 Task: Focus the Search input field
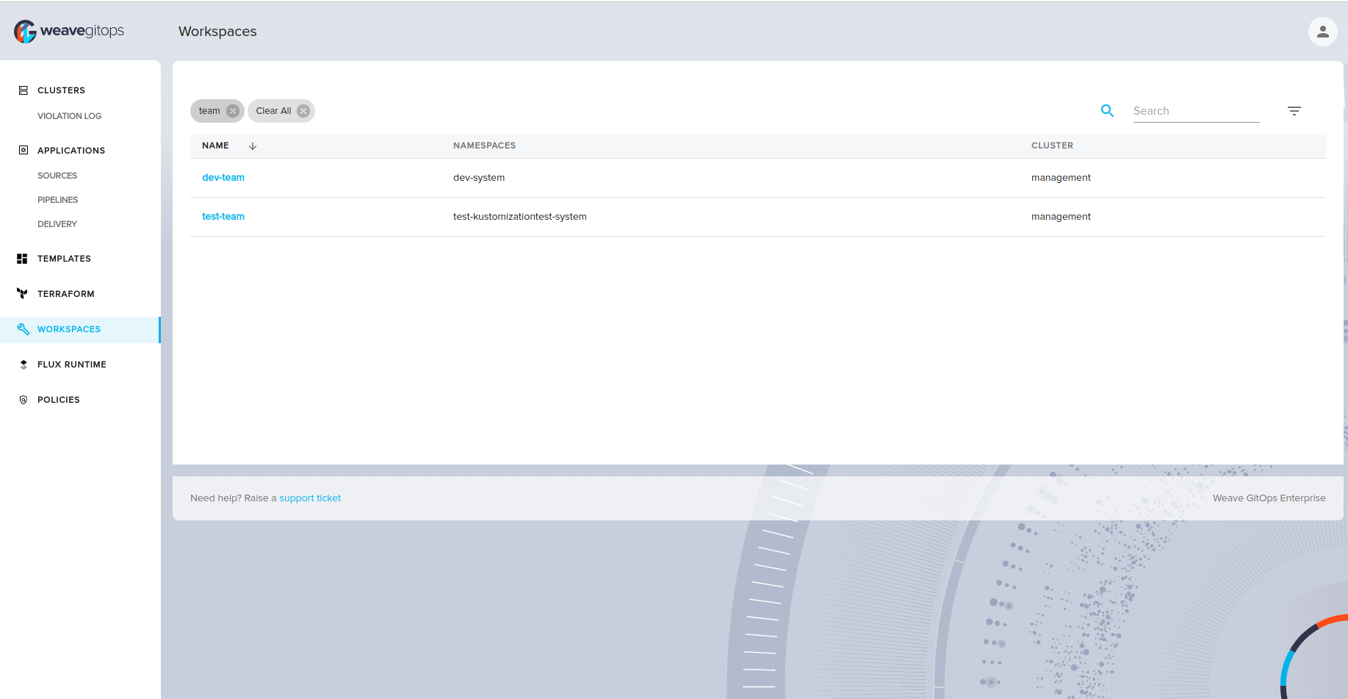point(1196,111)
